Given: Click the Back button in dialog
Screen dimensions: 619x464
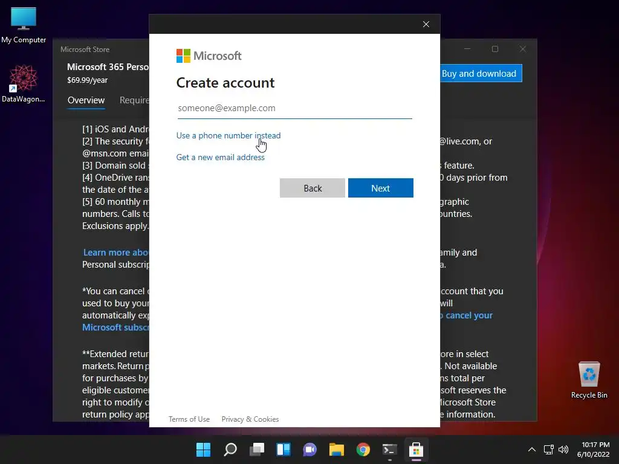Looking at the screenshot, I should click(x=313, y=188).
